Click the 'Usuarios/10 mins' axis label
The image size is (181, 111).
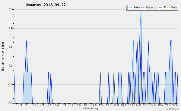coord(3,57)
